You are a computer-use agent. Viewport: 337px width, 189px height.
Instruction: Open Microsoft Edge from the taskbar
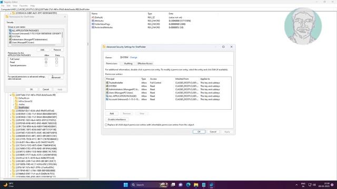189,185
